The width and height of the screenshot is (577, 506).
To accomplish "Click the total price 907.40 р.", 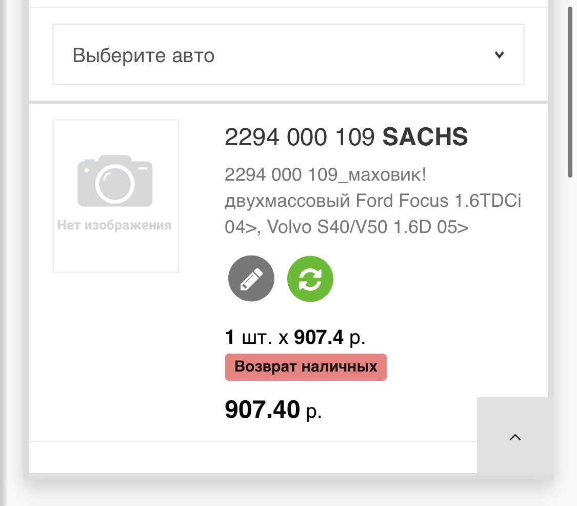I will coord(273,410).
